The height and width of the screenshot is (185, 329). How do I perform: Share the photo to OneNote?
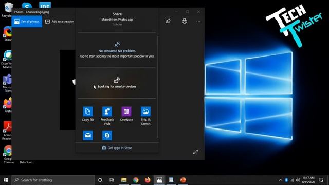[126, 114]
